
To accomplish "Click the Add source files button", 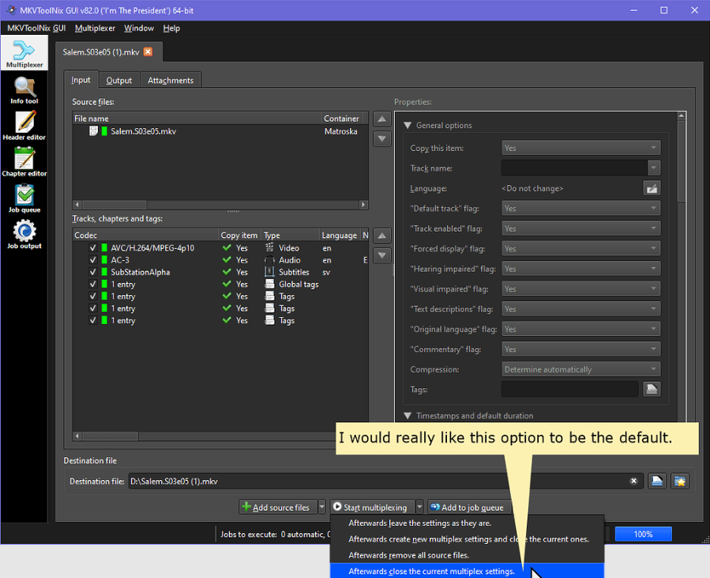I will (277, 507).
